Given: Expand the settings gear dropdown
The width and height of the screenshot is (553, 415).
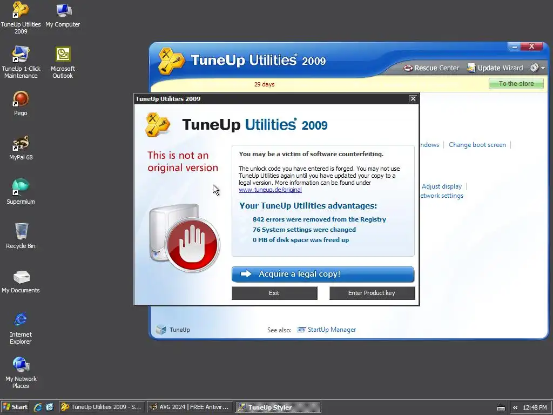Looking at the screenshot, I should click(537, 68).
